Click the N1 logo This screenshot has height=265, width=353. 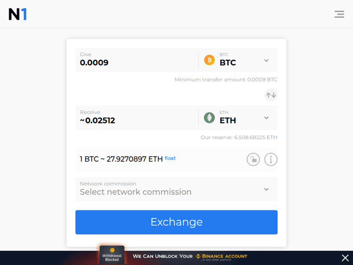click(x=18, y=14)
